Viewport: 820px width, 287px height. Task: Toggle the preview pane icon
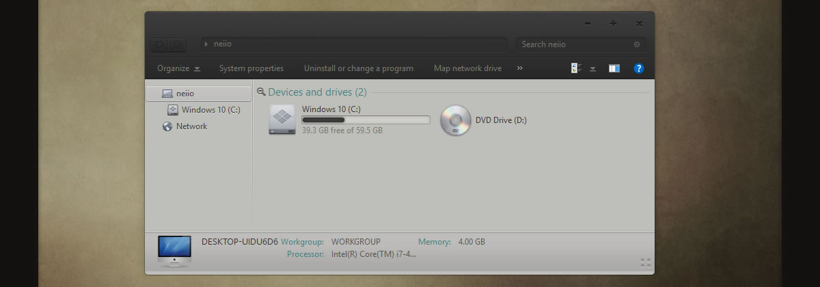tap(614, 68)
